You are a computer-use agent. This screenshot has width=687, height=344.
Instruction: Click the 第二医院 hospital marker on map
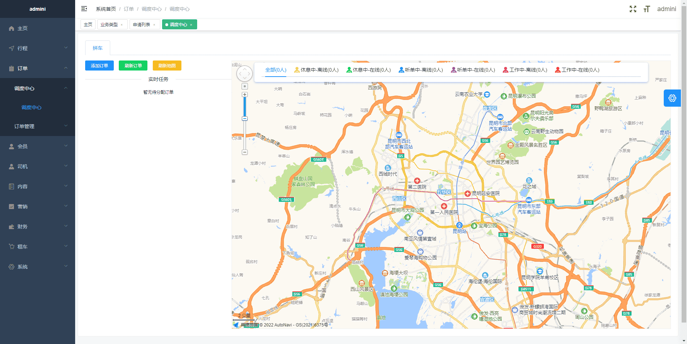[x=417, y=181]
